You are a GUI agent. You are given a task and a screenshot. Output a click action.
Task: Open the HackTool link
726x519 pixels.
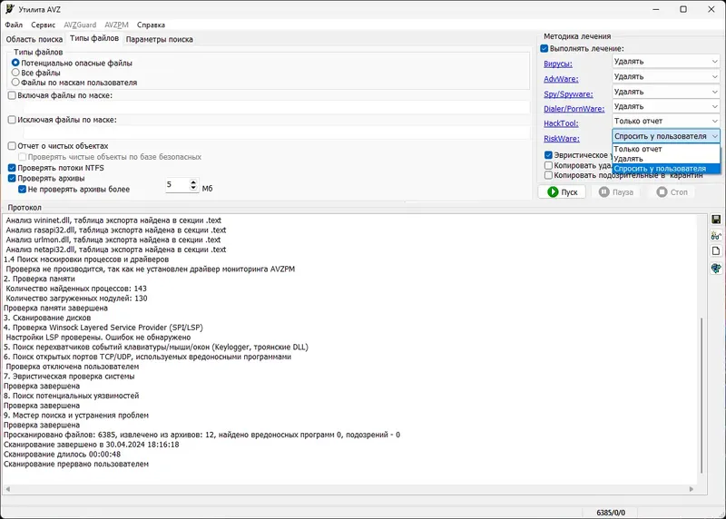tap(561, 123)
